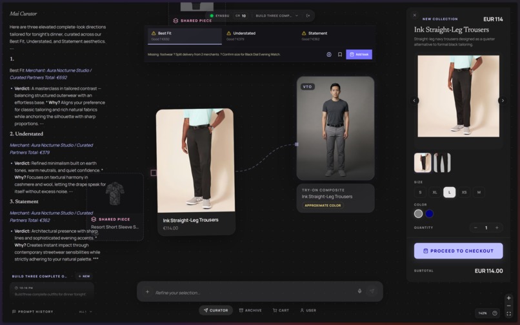This screenshot has height=325, width=520.
Task: Expand the Build Three Comp... dropdown in top bar
Action: [x=277, y=15]
